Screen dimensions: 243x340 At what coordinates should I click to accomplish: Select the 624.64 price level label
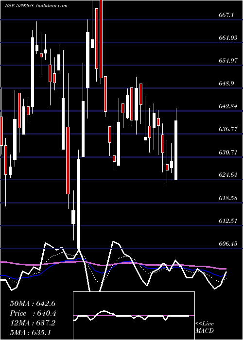tap(228, 175)
